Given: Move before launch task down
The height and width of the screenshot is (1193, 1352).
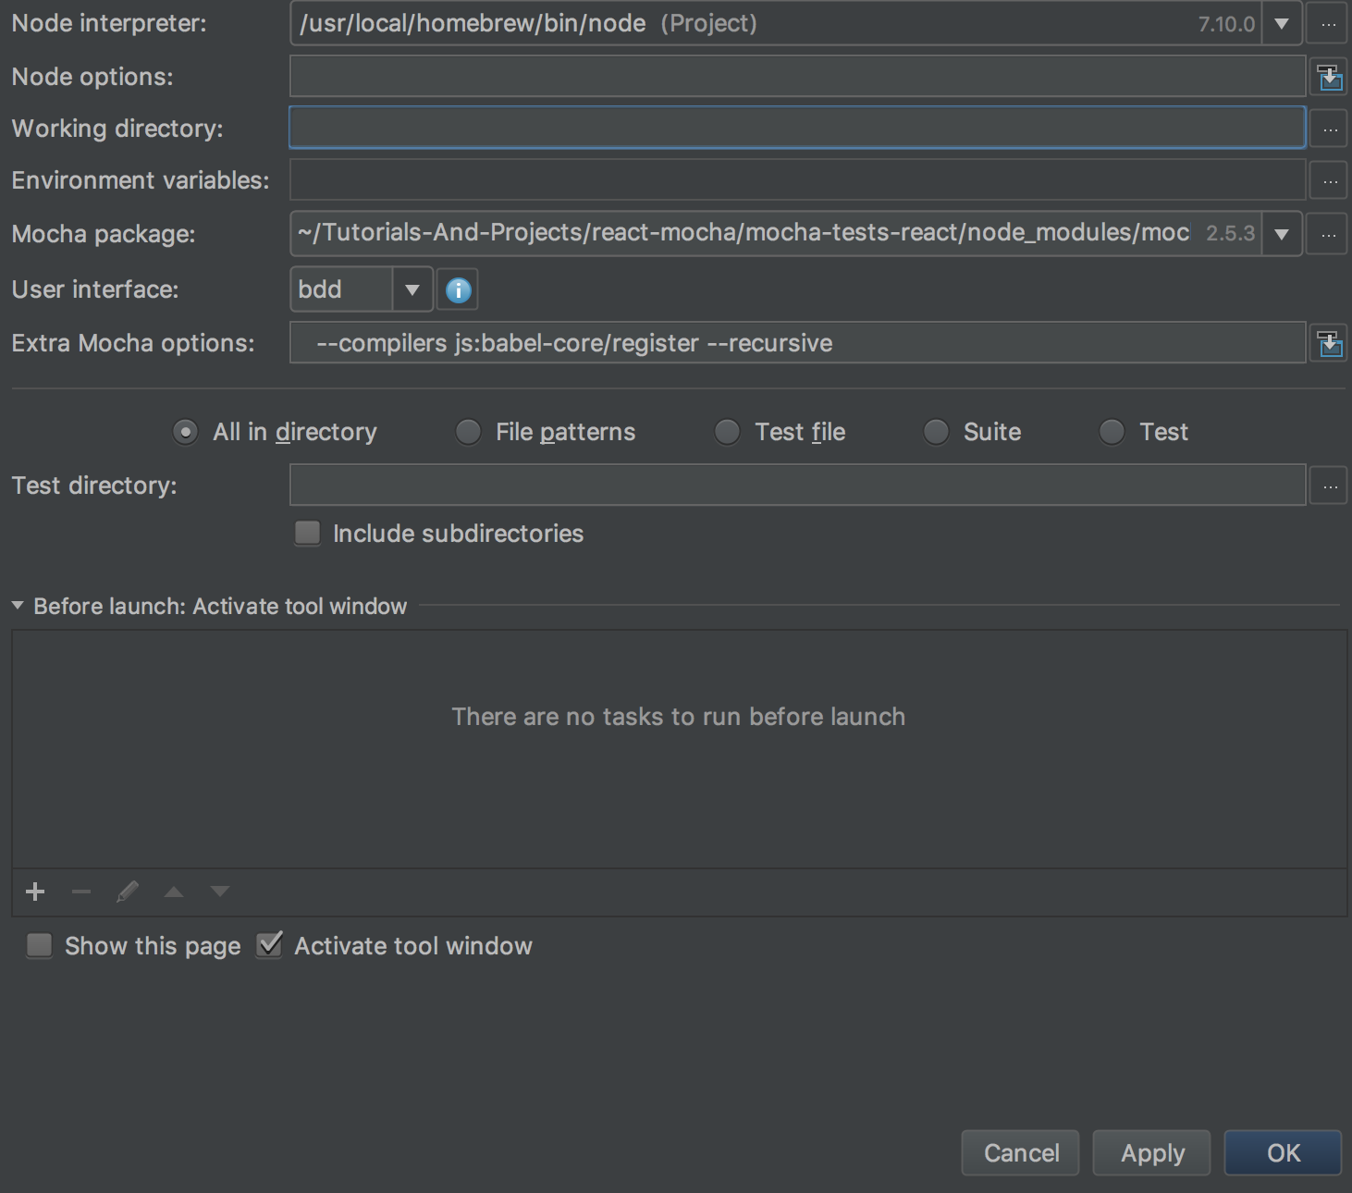Looking at the screenshot, I should [220, 892].
